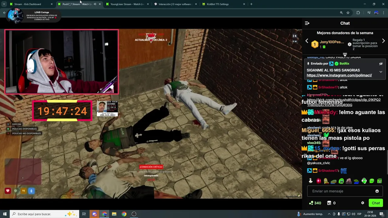388x218 pixels.
Task: Open the browser profile avatar
Action: point(376,13)
